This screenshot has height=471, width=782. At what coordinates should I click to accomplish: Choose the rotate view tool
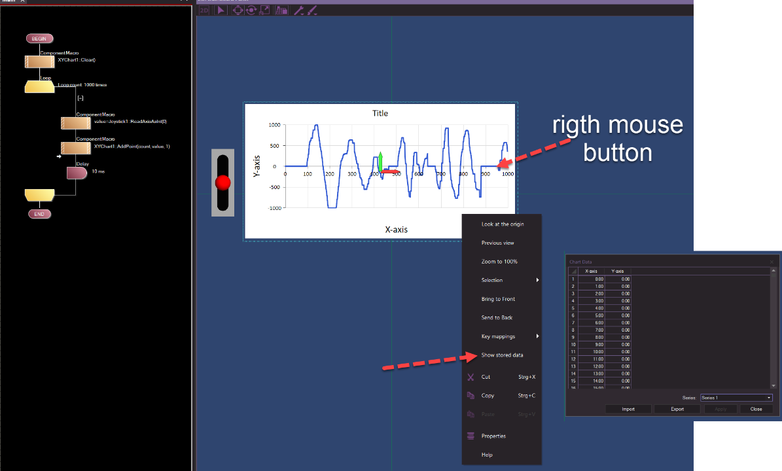[251, 10]
